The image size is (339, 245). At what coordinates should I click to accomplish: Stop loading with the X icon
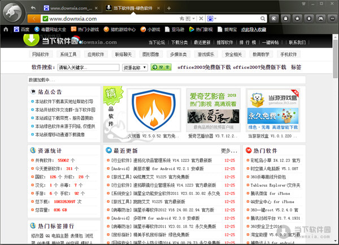click(201, 19)
